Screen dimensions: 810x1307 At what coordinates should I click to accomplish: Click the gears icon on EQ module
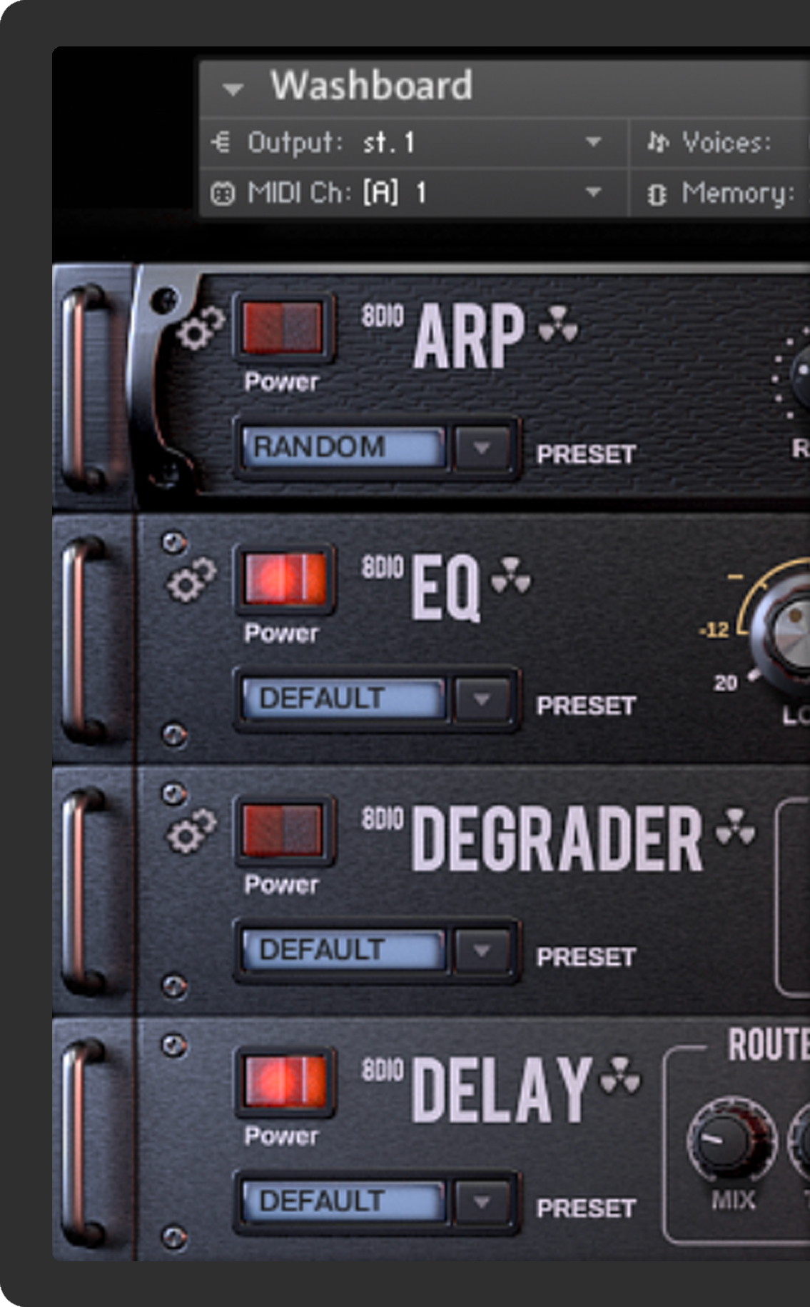pos(191,580)
